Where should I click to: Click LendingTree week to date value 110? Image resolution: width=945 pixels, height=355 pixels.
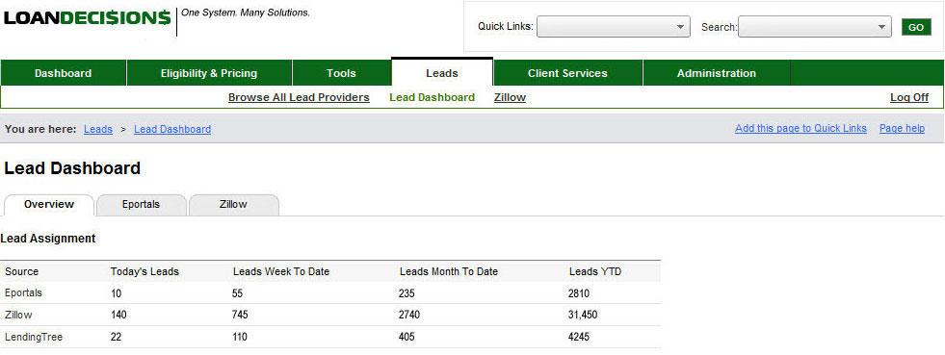pyautogui.click(x=239, y=338)
